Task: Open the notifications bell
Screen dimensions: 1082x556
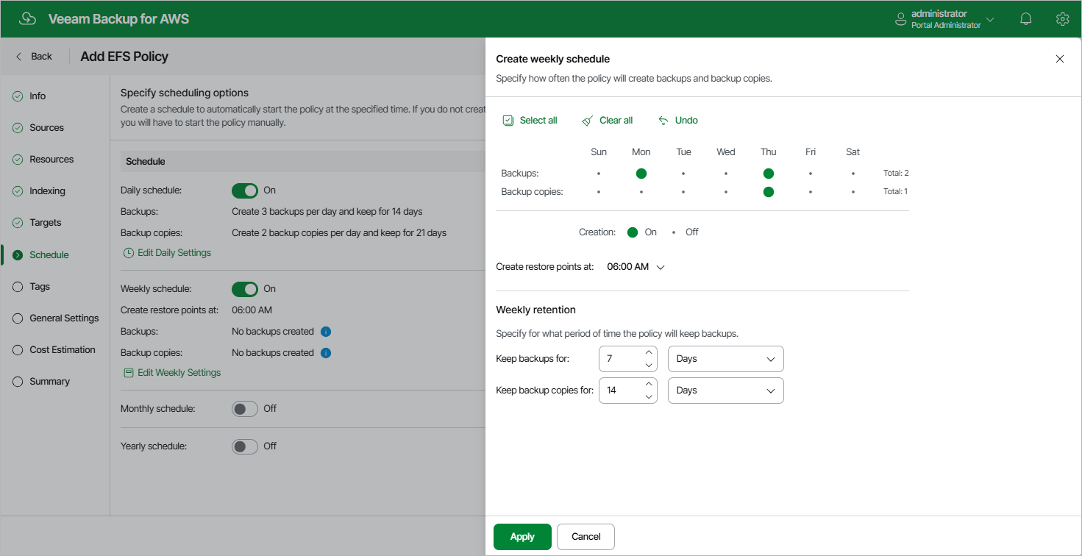Action: 1026,19
